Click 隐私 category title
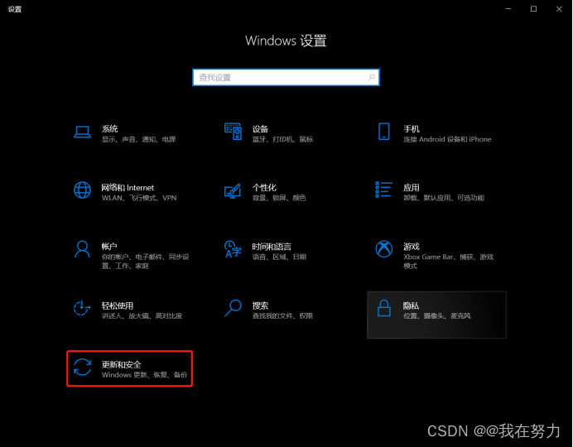Viewport: 573px width, 447px height. click(x=411, y=305)
